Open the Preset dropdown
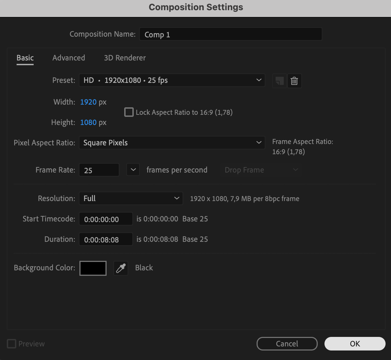 [172, 80]
